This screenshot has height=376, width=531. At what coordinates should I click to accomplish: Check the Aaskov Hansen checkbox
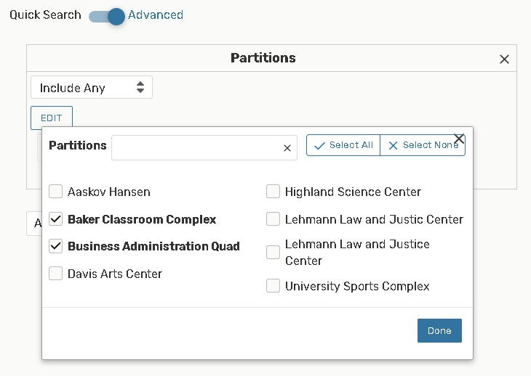tap(55, 192)
